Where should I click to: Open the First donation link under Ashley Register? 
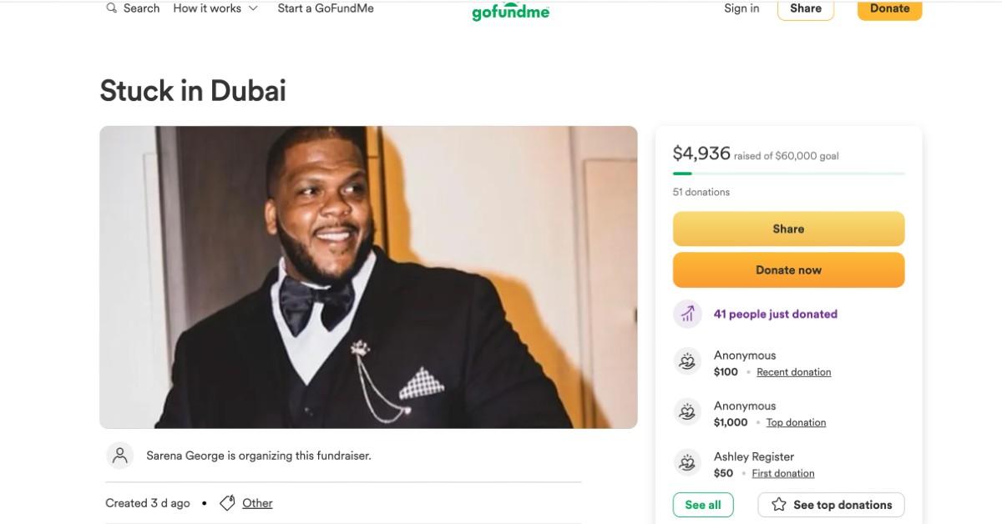[x=782, y=472]
